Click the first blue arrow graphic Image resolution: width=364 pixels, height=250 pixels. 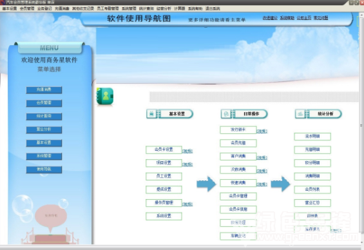(x=206, y=184)
